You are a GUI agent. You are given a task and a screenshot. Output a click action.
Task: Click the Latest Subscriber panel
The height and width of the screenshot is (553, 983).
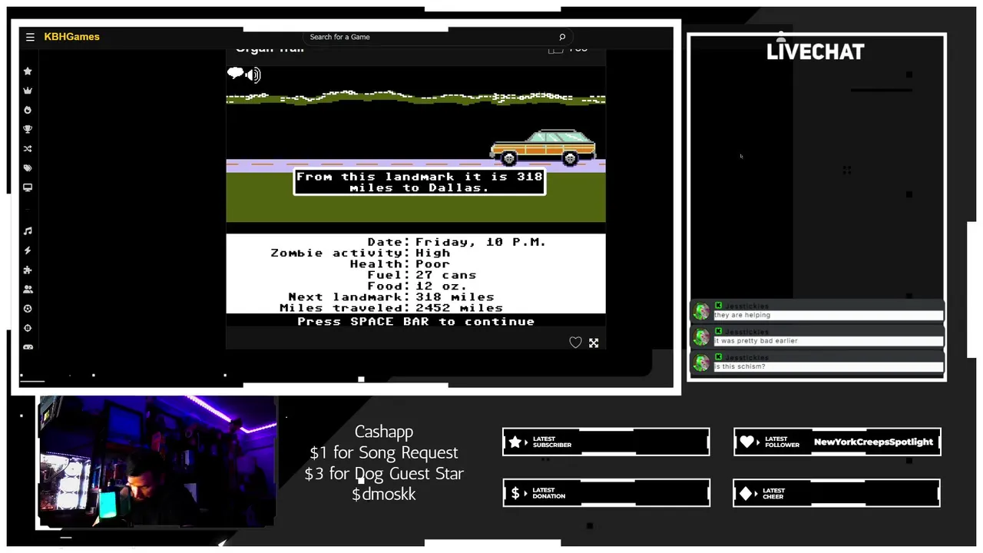pos(606,442)
